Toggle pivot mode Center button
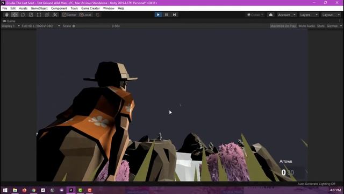Screen dimensions: 344x194 [69, 15]
